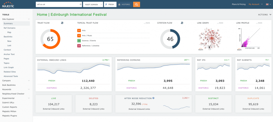
Task: Open Advanced Tools in sidebar
Action: pos(11,76)
